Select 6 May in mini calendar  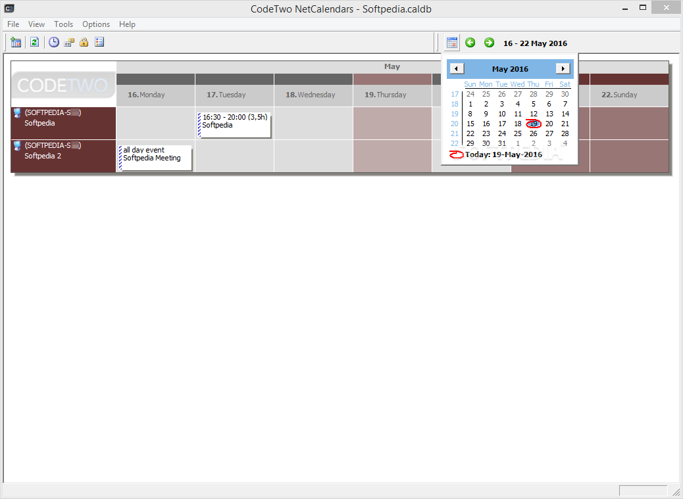click(549, 105)
